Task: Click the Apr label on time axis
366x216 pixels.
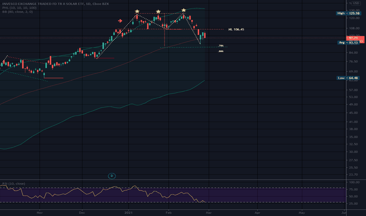Action: 257,213
